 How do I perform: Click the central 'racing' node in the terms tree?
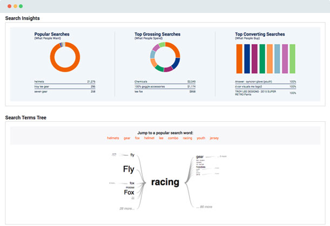tap(165, 182)
